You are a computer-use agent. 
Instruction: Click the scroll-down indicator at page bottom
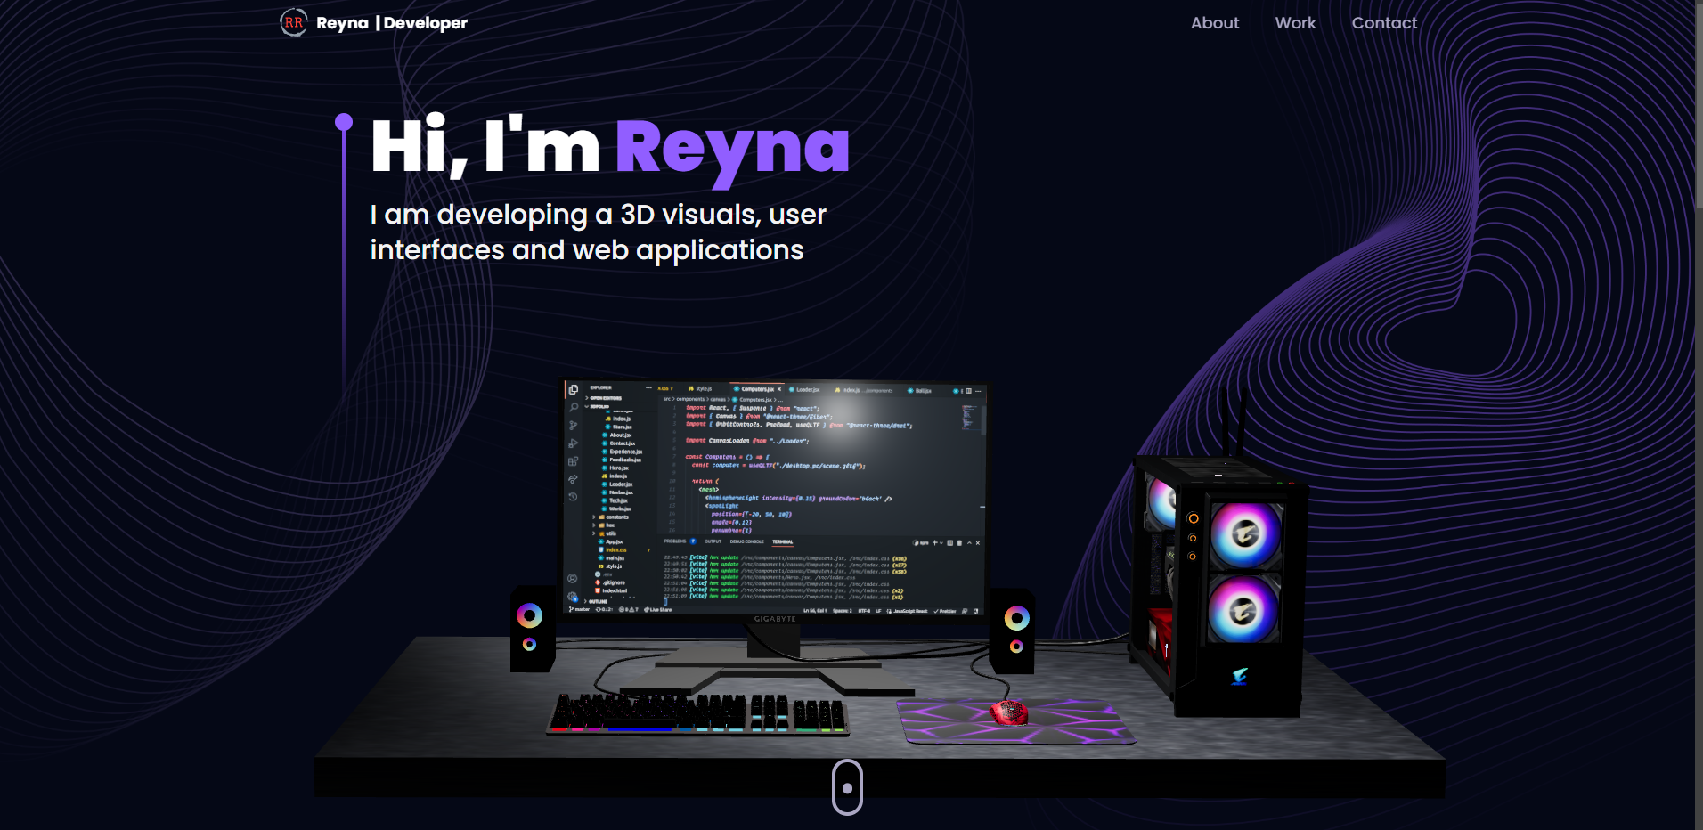[x=846, y=787]
